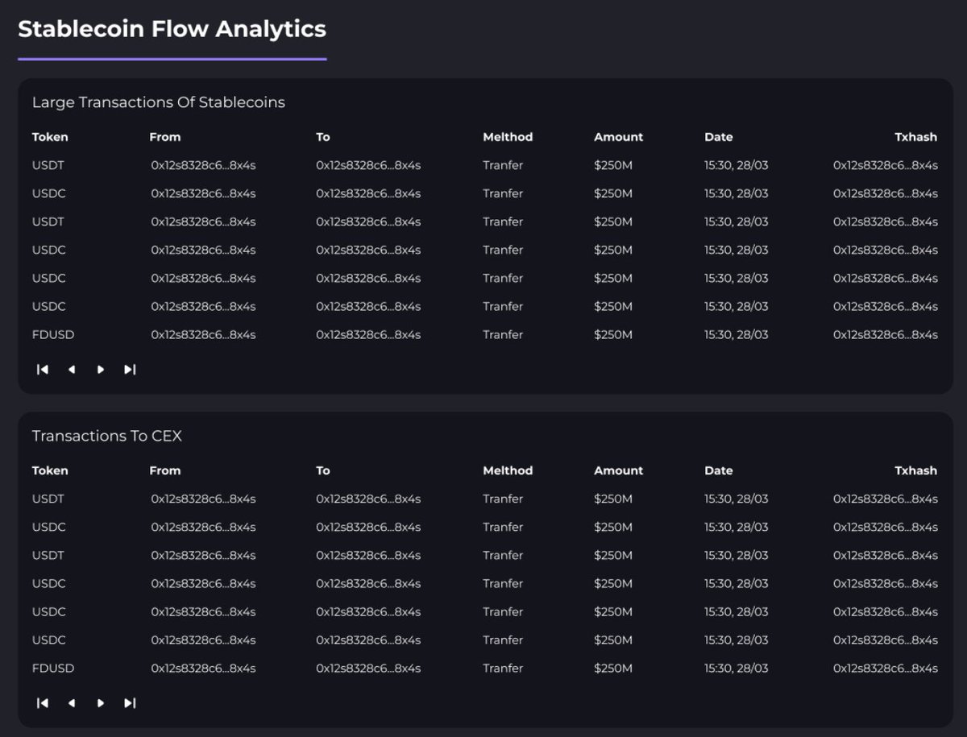This screenshot has width=967, height=737.
Task: Jump to last page of Transactions To CEX
Action: 130,703
